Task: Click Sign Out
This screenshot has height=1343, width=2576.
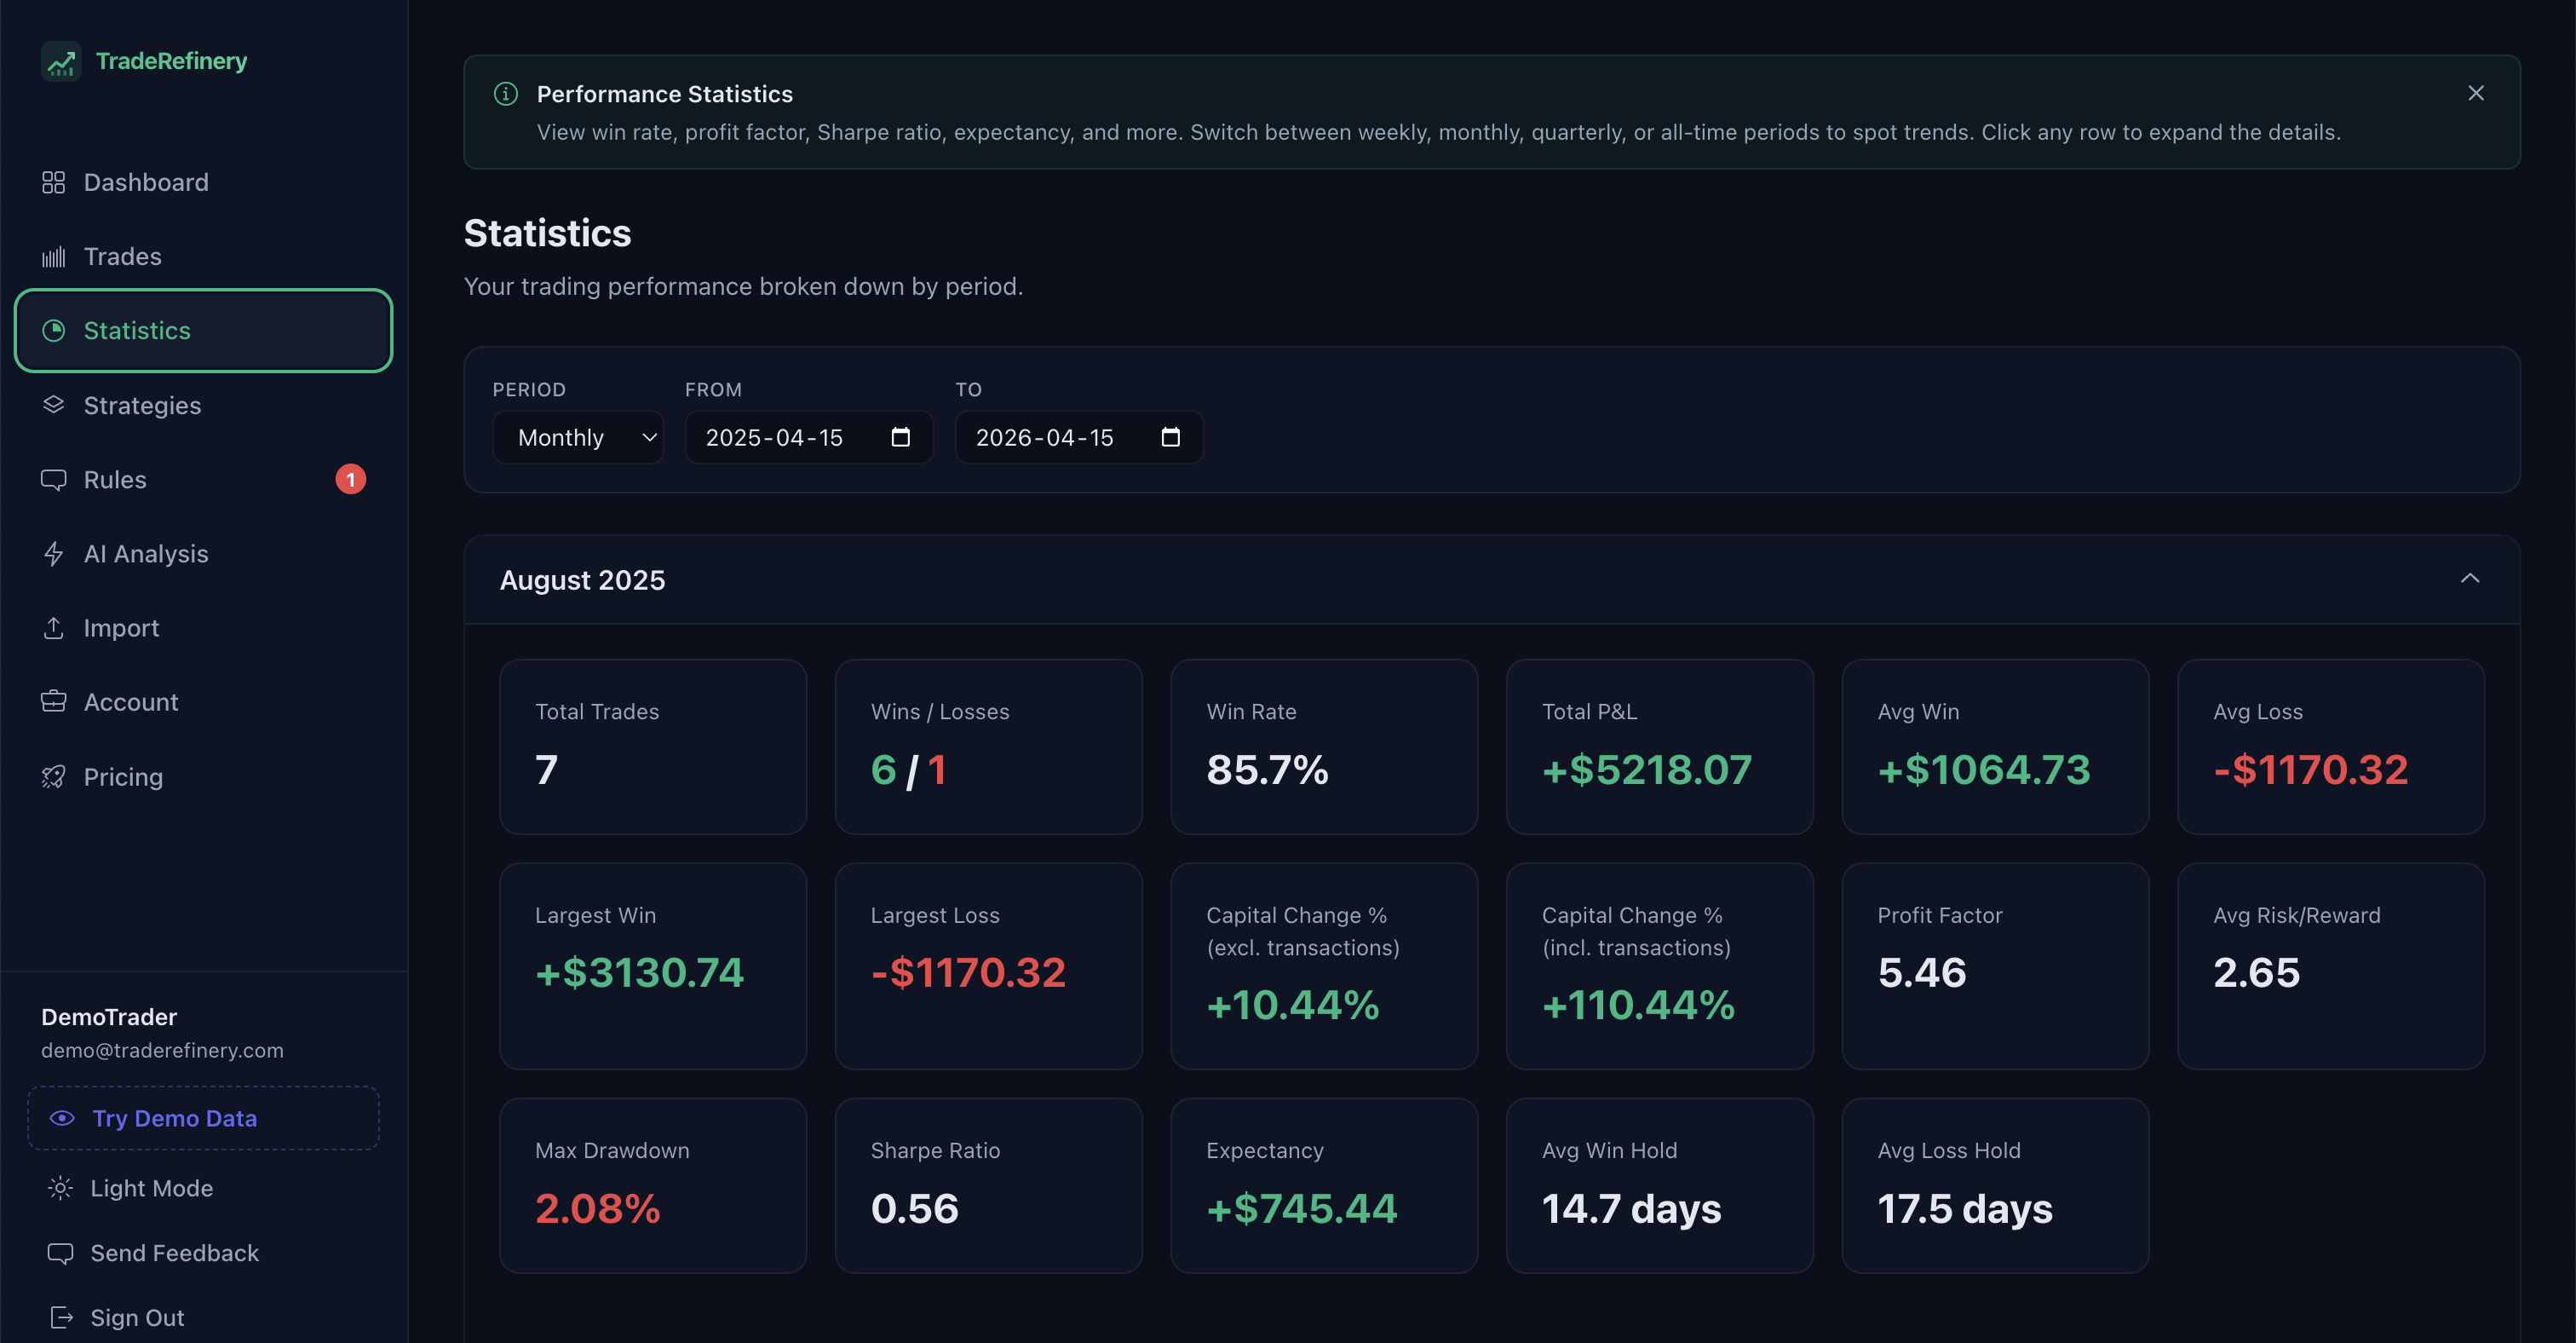Action: pos(203,1318)
